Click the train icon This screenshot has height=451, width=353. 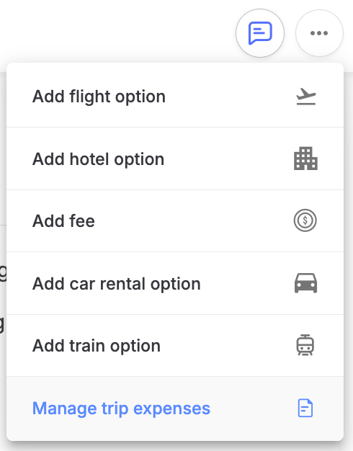pos(305,345)
